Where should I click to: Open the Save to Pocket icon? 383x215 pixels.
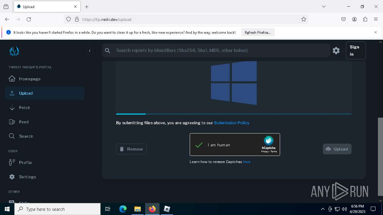[x=344, y=19]
